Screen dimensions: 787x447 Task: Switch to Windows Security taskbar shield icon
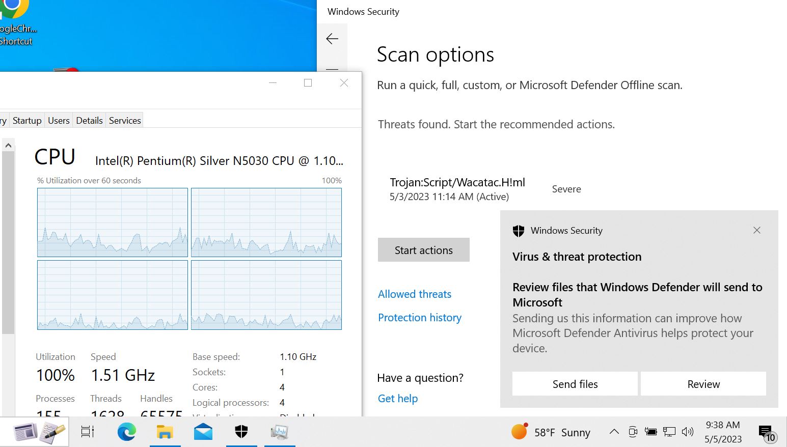[x=241, y=432]
